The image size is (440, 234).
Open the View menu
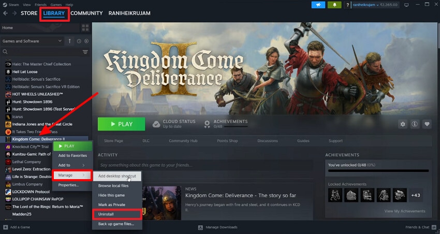click(x=27, y=5)
